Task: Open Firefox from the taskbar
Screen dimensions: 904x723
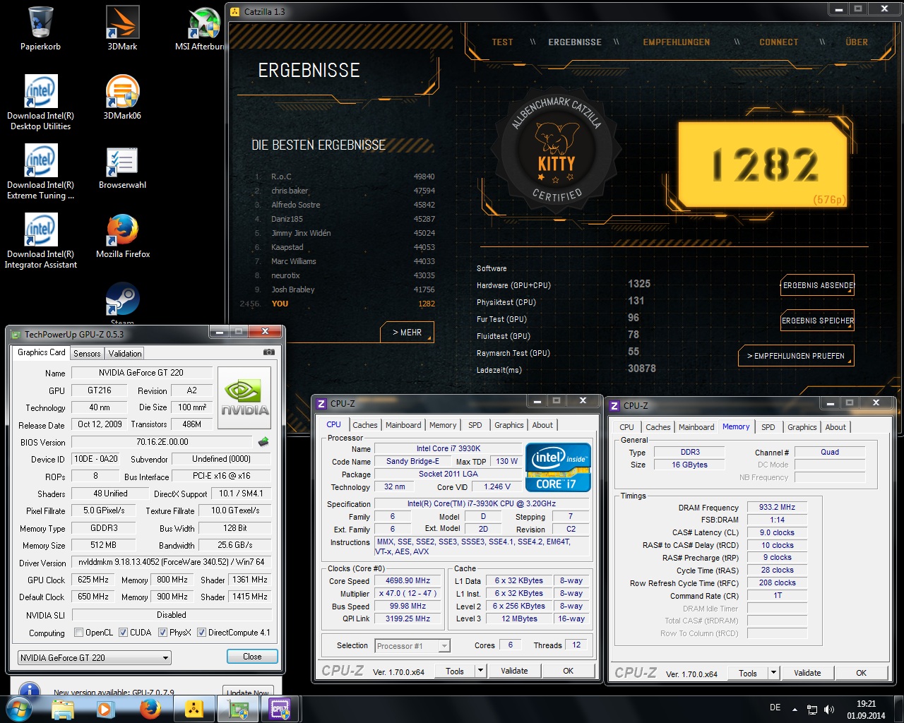Action: click(x=150, y=709)
